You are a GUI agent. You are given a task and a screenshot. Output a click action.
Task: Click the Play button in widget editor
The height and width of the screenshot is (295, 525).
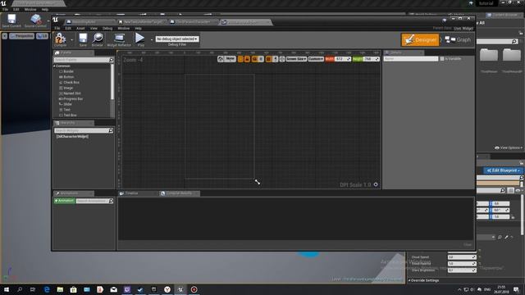click(x=140, y=39)
